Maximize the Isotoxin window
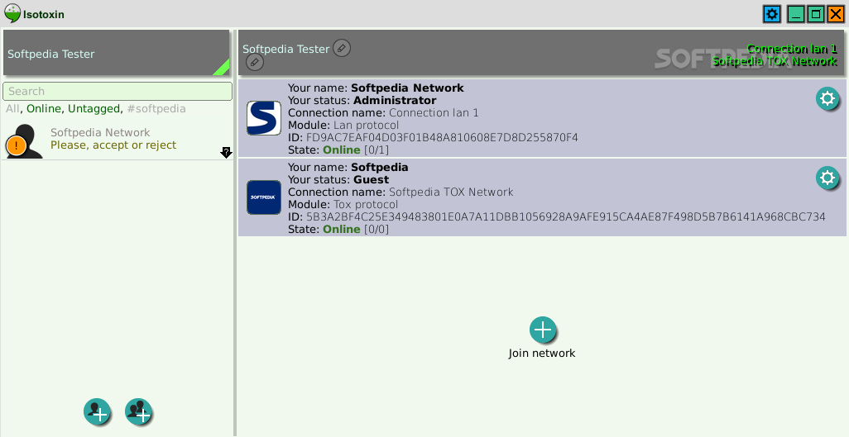The width and height of the screenshot is (849, 437). [816, 14]
